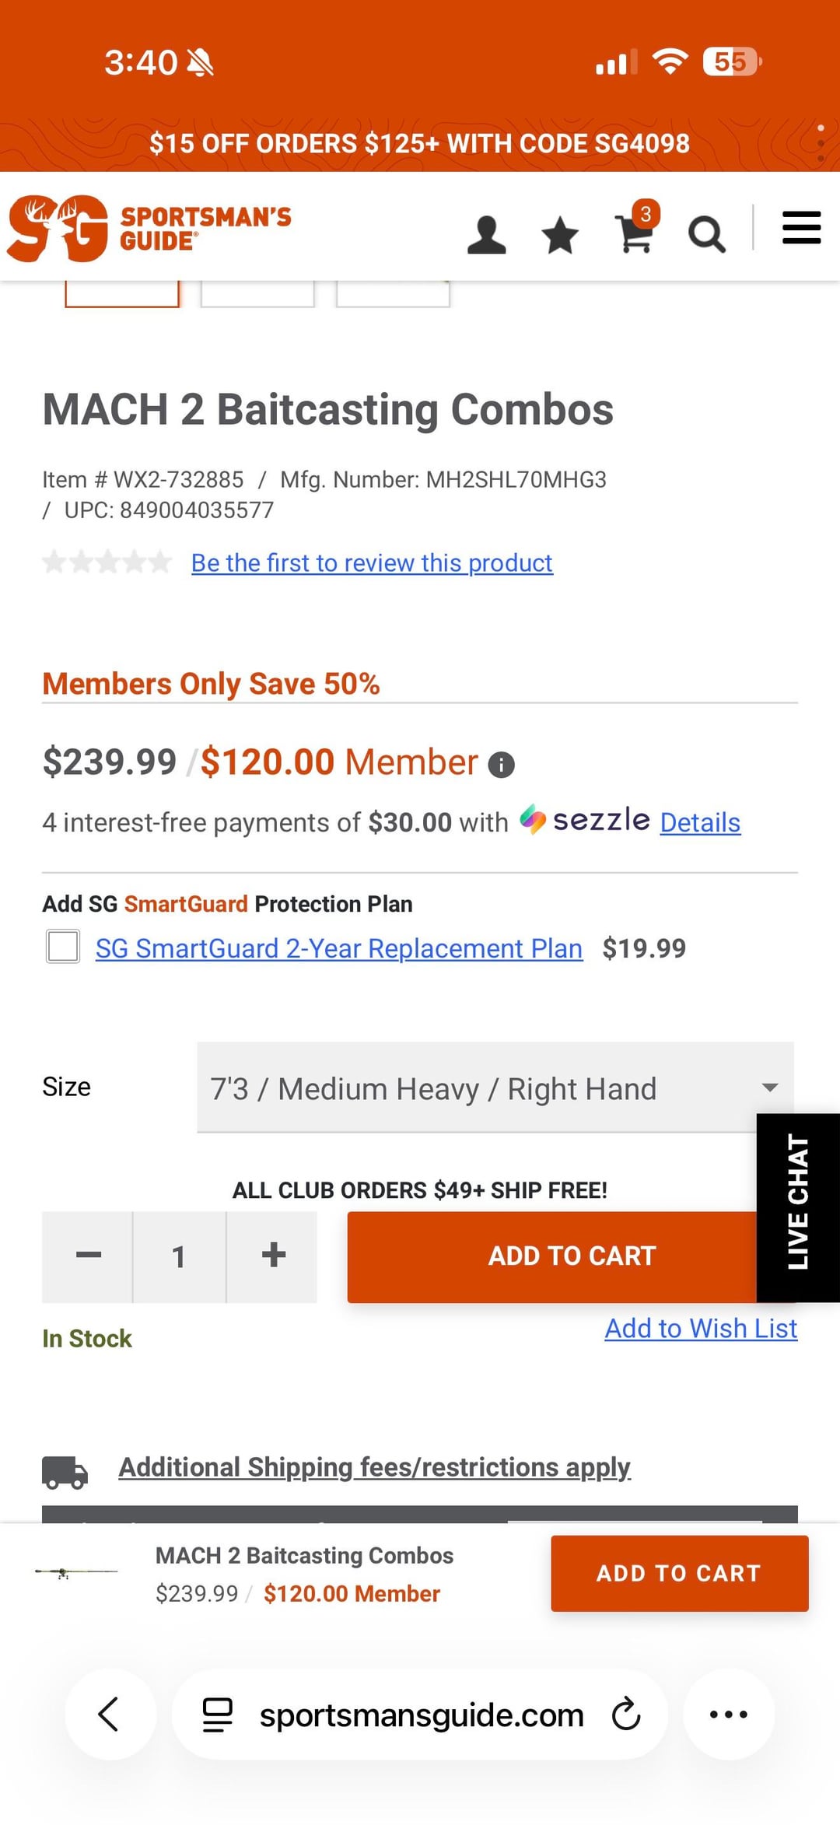Expand the Size dropdown

pos(495,1088)
